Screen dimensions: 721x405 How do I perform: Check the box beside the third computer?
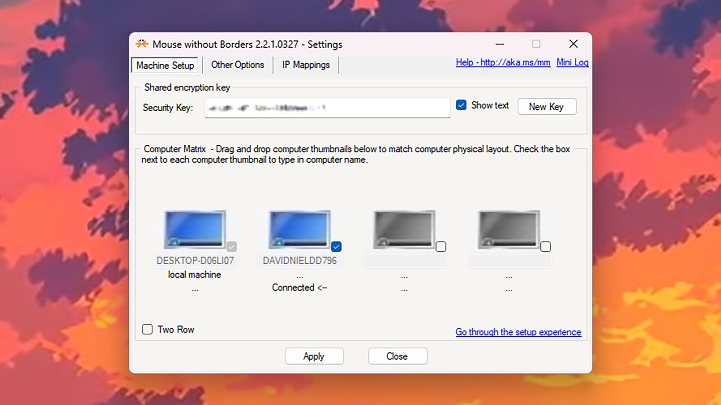441,247
